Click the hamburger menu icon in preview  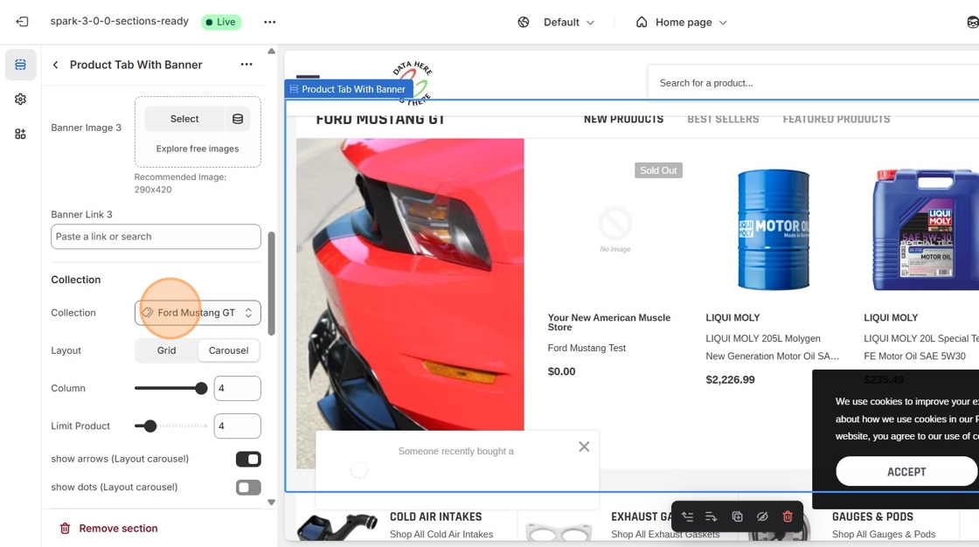(308, 78)
